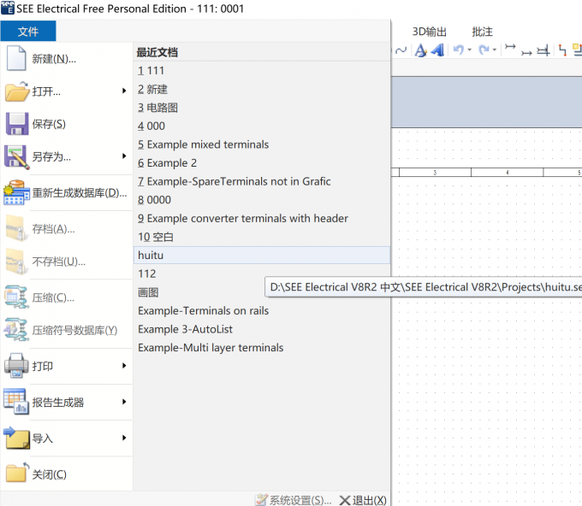Viewport: 582px width, 506px height.
Task: Open recent document 4 000
Action: point(262,126)
